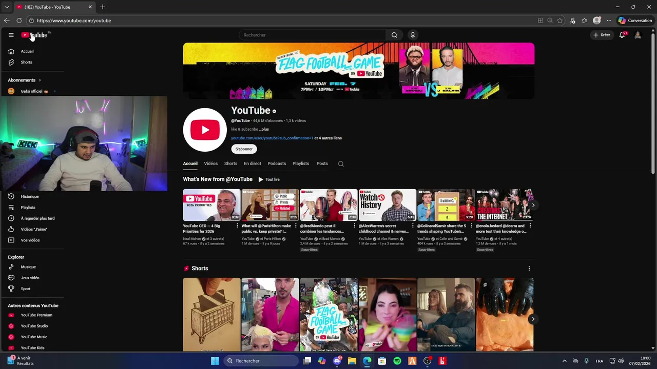Select the Accueil channel tab
This screenshot has width=657, height=369.
tap(190, 163)
